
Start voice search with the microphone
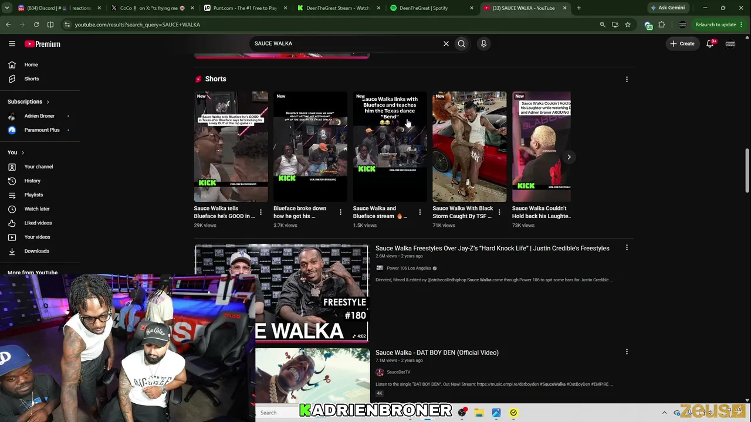click(x=483, y=43)
